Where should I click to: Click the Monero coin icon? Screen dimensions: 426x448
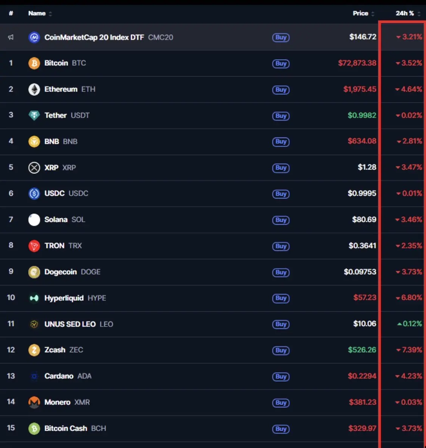(34, 402)
